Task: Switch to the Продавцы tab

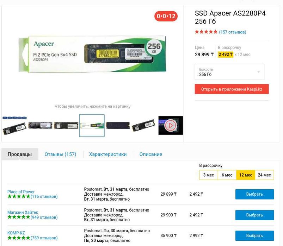Action: (x=20, y=154)
